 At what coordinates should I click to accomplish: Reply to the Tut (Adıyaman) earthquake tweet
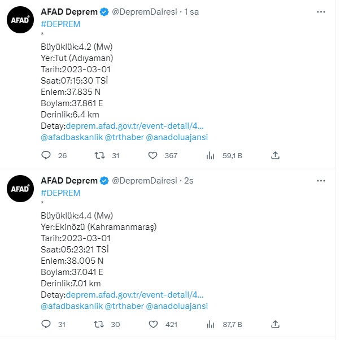[x=46, y=155]
